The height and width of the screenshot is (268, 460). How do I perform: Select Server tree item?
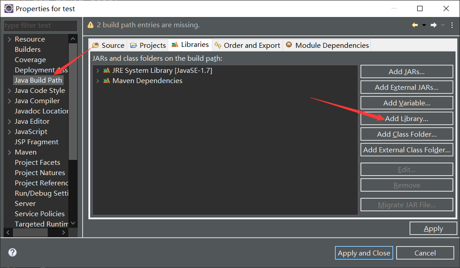[25, 203]
